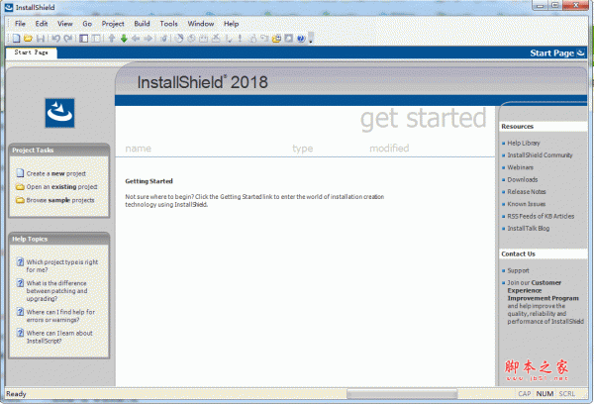This screenshot has height=404, width=594.
Task: Click the horizontal scrollbar in status bar
Action: 402,394
